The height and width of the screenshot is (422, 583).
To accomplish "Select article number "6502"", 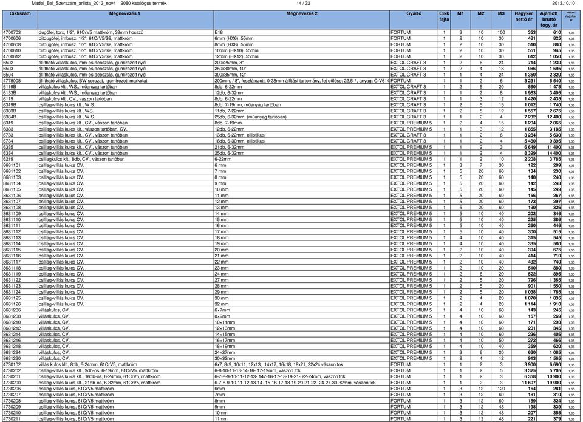I will pos(8,63).
